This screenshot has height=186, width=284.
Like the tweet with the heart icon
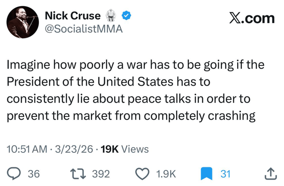click(142, 174)
